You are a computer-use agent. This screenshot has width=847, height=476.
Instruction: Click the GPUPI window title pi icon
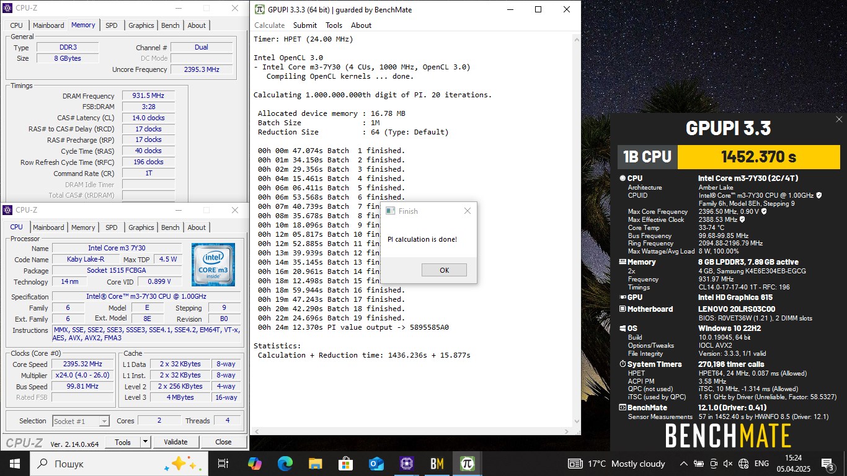click(260, 9)
